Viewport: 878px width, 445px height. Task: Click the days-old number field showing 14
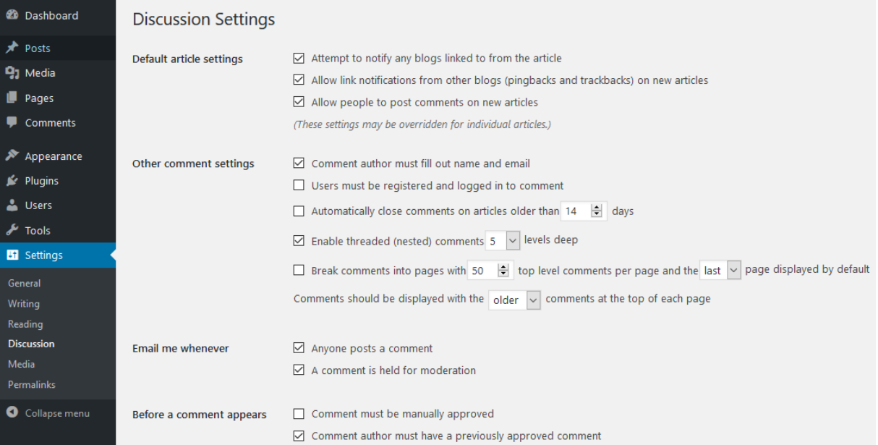(576, 211)
